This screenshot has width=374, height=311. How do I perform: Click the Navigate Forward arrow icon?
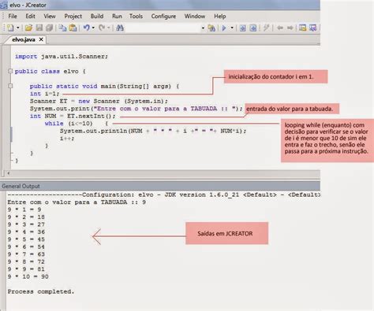pos(290,28)
